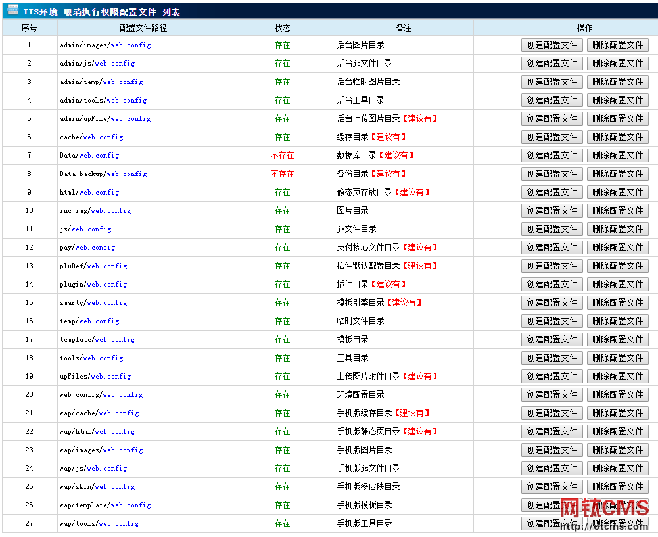Image resolution: width=658 pixels, height=537 pixels.
Task: Click path text wap/template/web.config
Action: [x=105, y=505]
